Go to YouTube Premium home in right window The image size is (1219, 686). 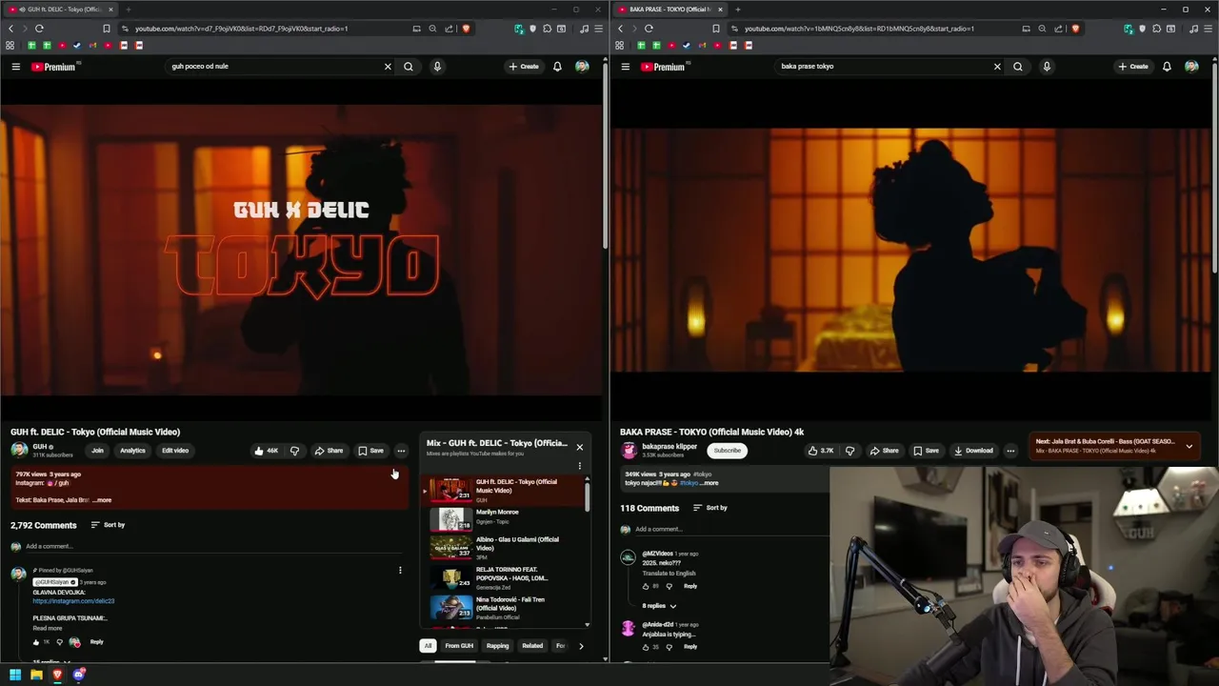click(664, 67)
